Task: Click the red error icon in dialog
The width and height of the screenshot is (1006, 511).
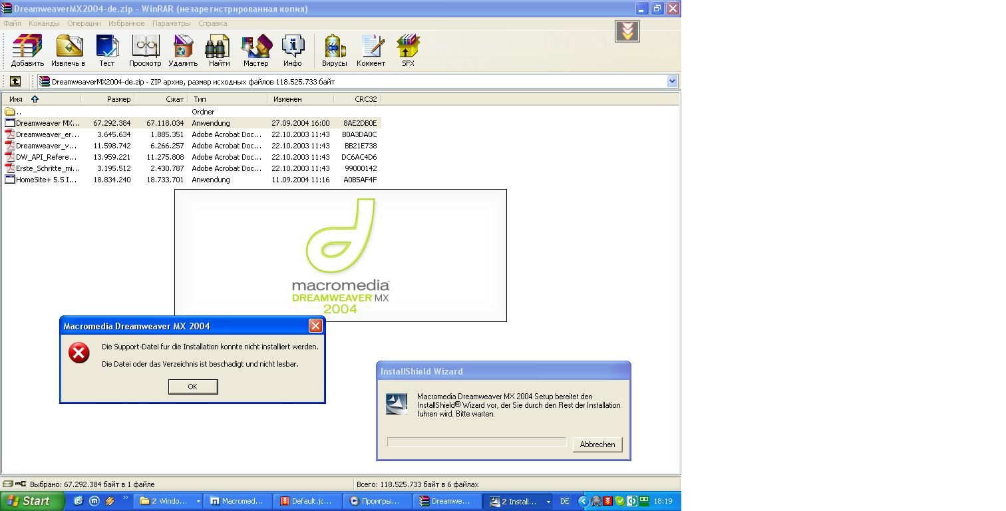Action: pyautogui.click(x=79, y=353)
